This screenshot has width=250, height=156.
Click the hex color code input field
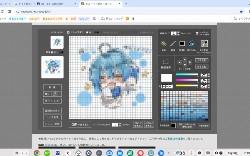167,86
